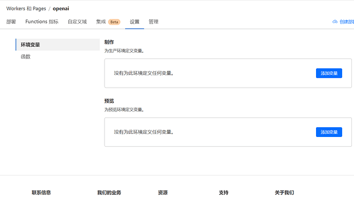
Task: Click the 预览 section heading
Action: click(109, 101)
